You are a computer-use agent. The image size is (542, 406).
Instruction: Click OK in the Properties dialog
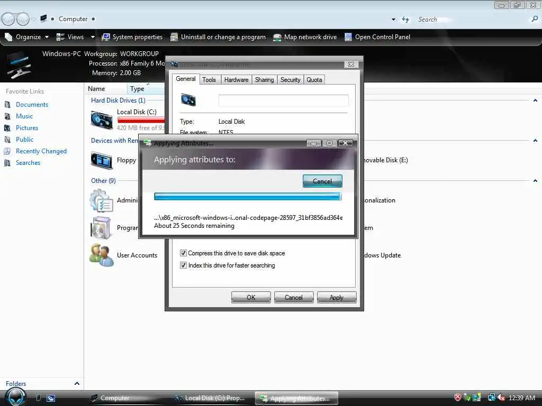251,297
